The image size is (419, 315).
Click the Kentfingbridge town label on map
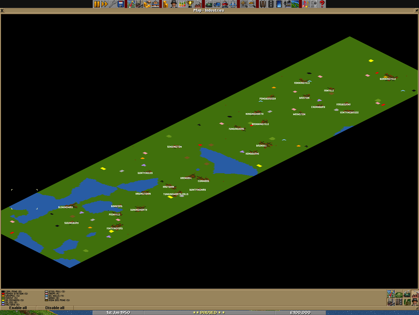pyautogui.click(x=349, y=112)
